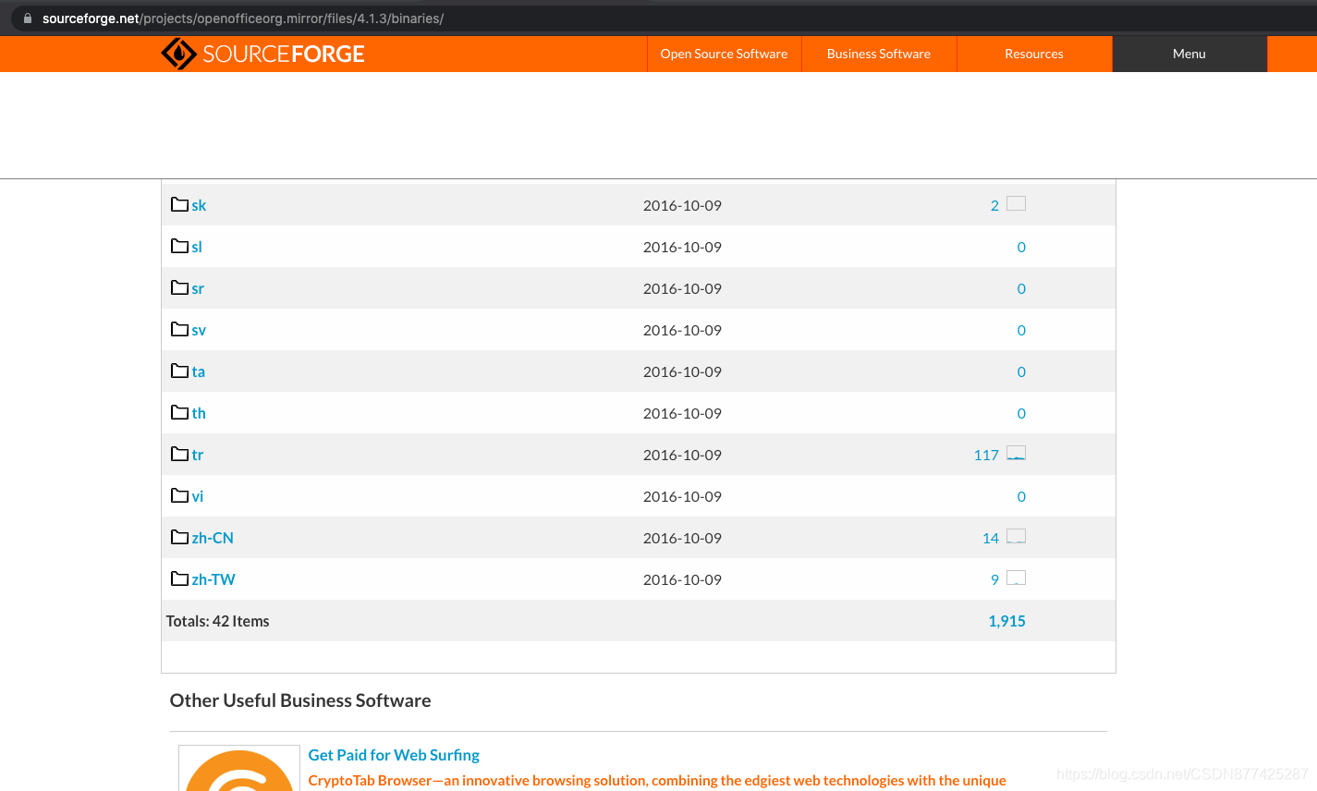
Task: Open the dark Menu button
Action: point(1189,54)
